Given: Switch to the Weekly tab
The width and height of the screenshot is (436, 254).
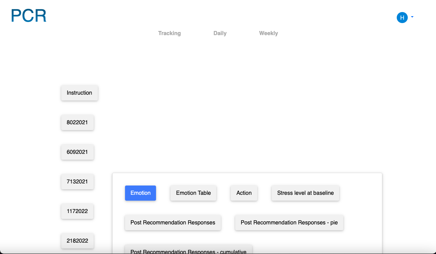Looking at the screenshot, I should (x=269, y=33).
